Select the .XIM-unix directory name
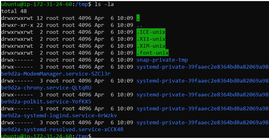269x139 pixels. click(151, 46)
